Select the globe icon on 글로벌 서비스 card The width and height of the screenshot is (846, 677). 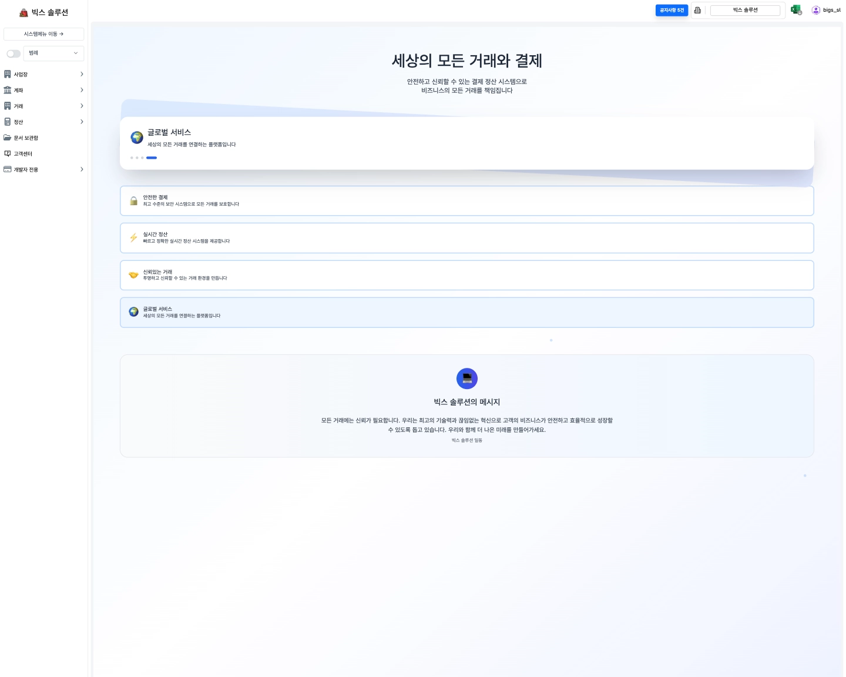click(x=136, y=138)
